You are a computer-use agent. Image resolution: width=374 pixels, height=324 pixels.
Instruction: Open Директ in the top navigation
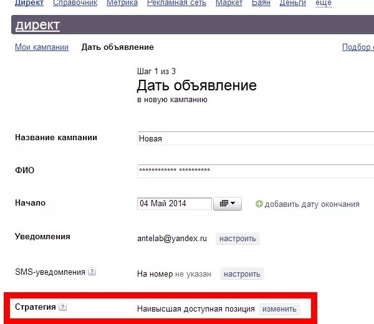(29, 3)
